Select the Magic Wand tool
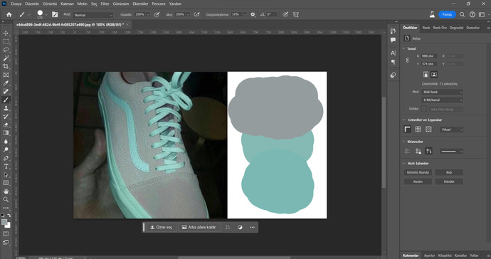This screenshot has width=491, height=259. (6, 58)
